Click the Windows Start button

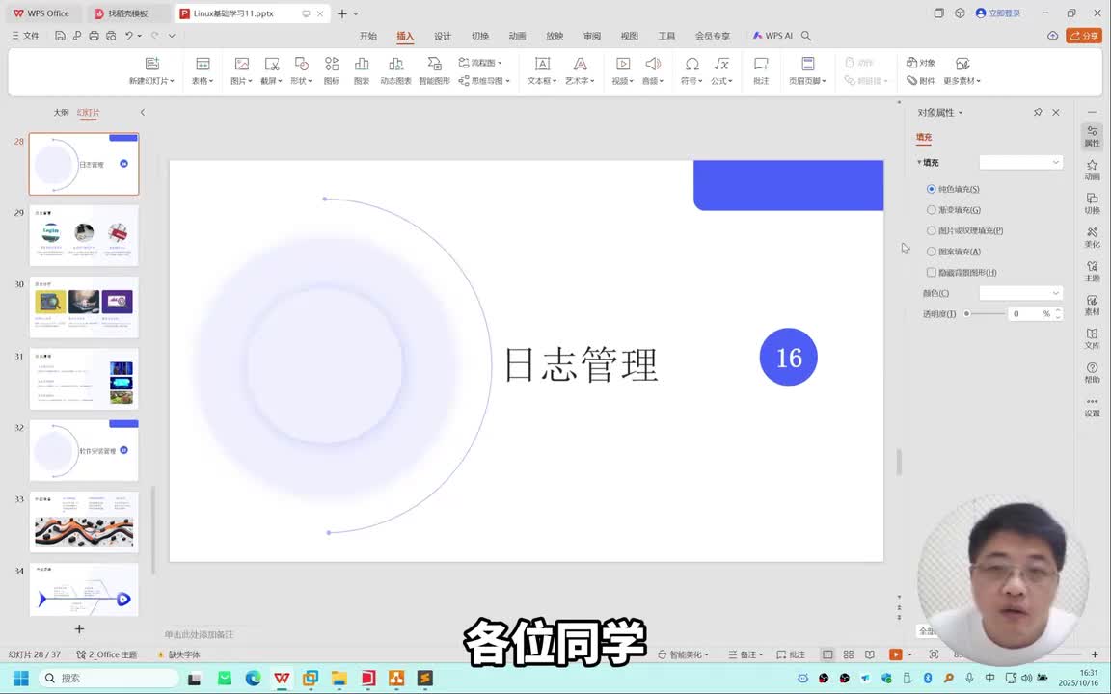pyautogui.click(x=20, y=678)
